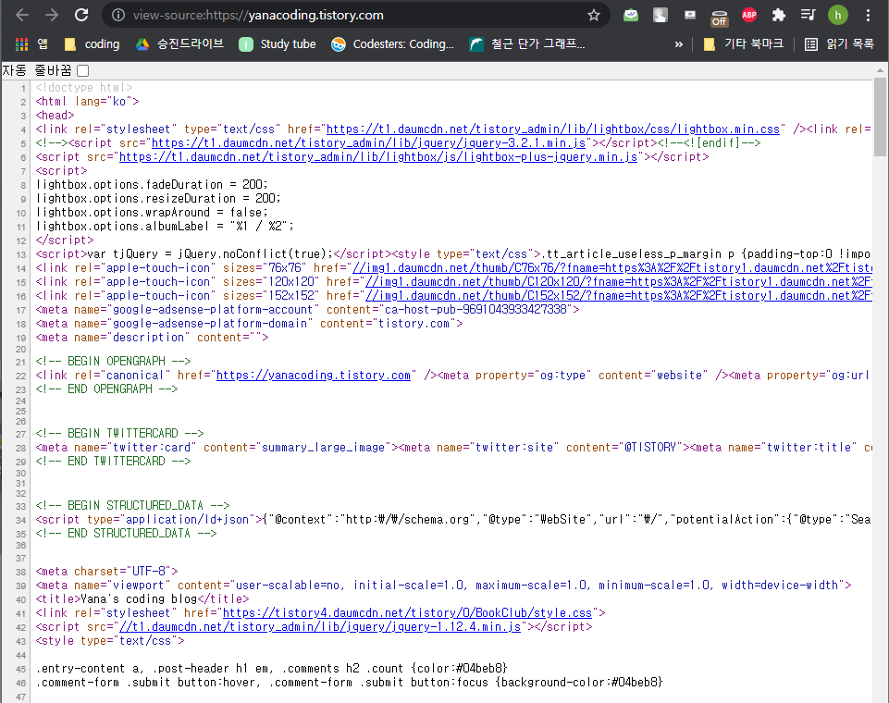889x703 pixels.
Task: Open the extension labeled Off
Action: point(719,18)
